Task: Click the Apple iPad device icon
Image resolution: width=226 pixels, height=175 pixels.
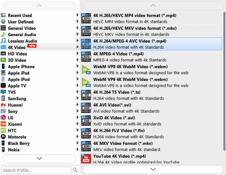Action: pyautogui.click(x=3, y=73)
